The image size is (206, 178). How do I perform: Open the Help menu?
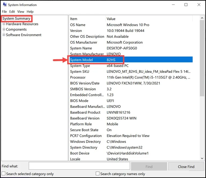pyautogui.click(x=30, y=12)
